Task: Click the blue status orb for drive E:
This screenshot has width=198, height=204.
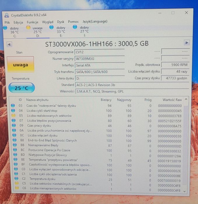Action: (x=51, y=27)
